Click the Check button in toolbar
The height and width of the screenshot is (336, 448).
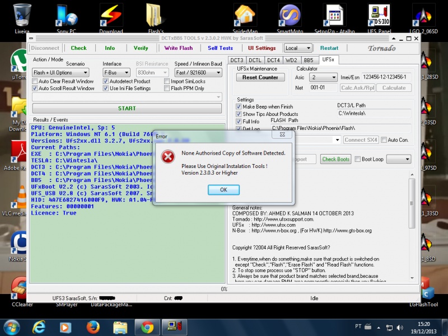78,48
